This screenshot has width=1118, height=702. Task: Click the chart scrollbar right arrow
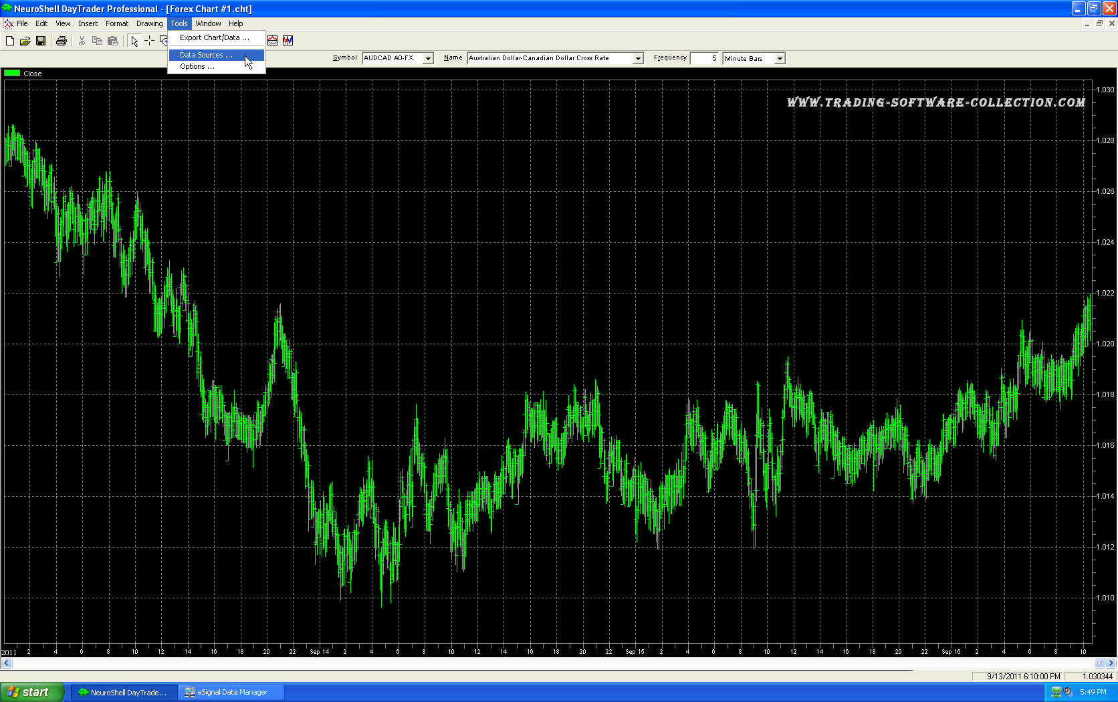click(x=1111, y=663)
